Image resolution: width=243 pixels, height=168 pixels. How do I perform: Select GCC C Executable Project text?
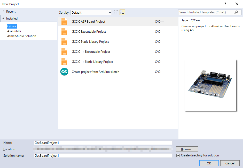89,32
